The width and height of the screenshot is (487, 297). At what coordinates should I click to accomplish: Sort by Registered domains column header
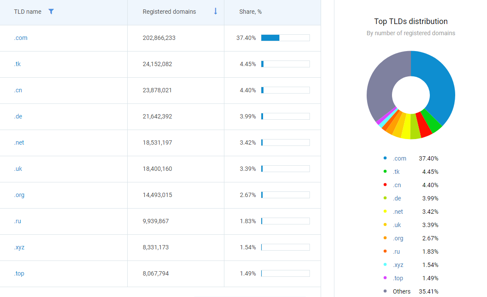pos(169,12)
